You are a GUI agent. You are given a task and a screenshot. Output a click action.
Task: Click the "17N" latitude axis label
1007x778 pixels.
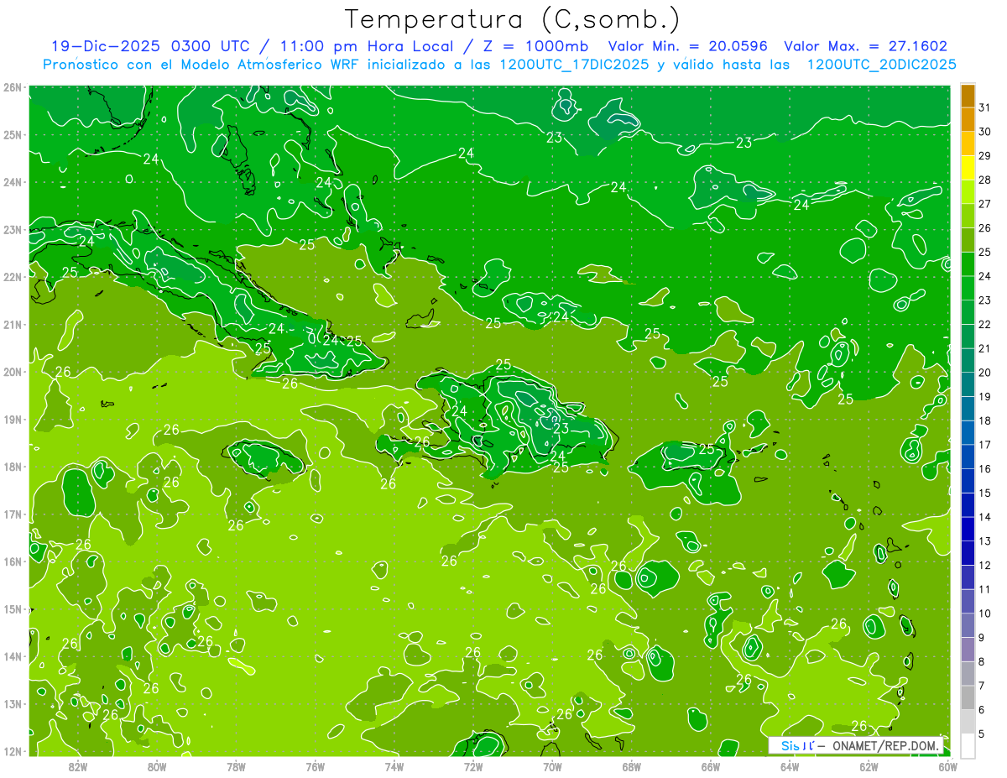click(13, 514)
